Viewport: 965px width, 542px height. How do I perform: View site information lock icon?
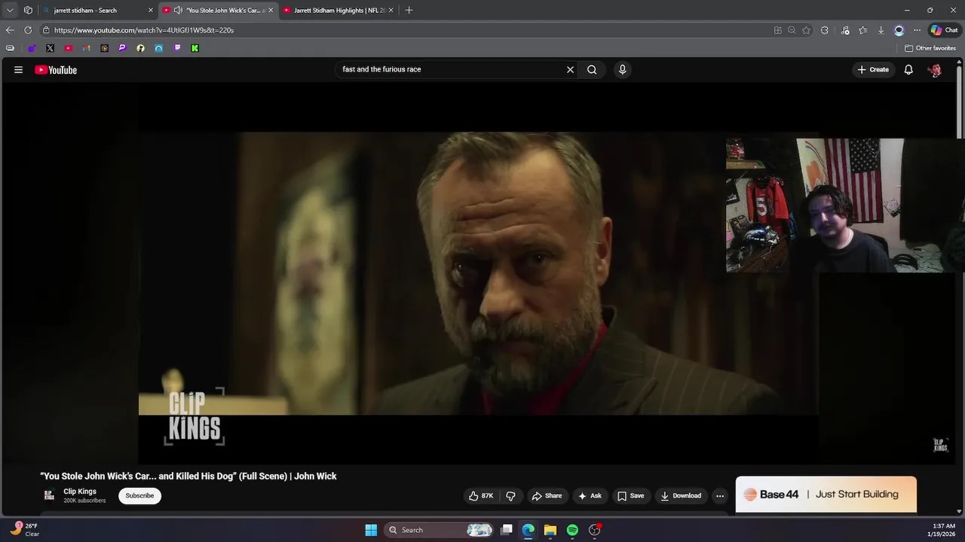tap(46, 30)
